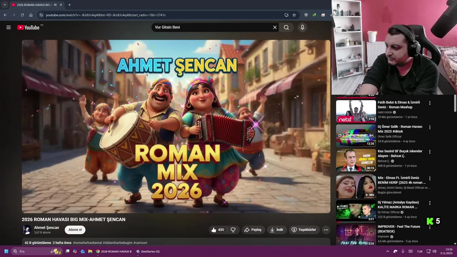Open TUR keyboard language switcher
This screenshot has width=457, height=257.
[x=420, y=251]
